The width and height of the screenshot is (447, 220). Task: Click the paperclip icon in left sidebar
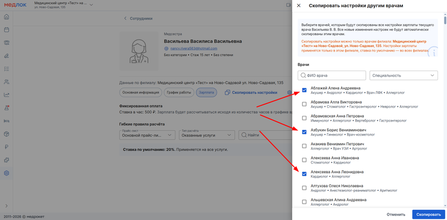[x=6, y=56]
